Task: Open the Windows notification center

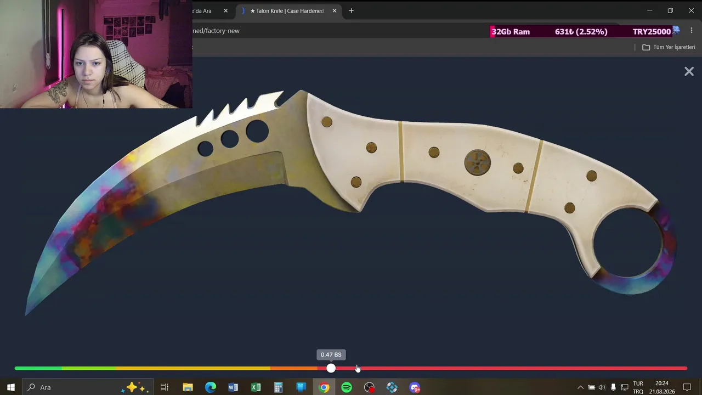Action: coord(687,387)
